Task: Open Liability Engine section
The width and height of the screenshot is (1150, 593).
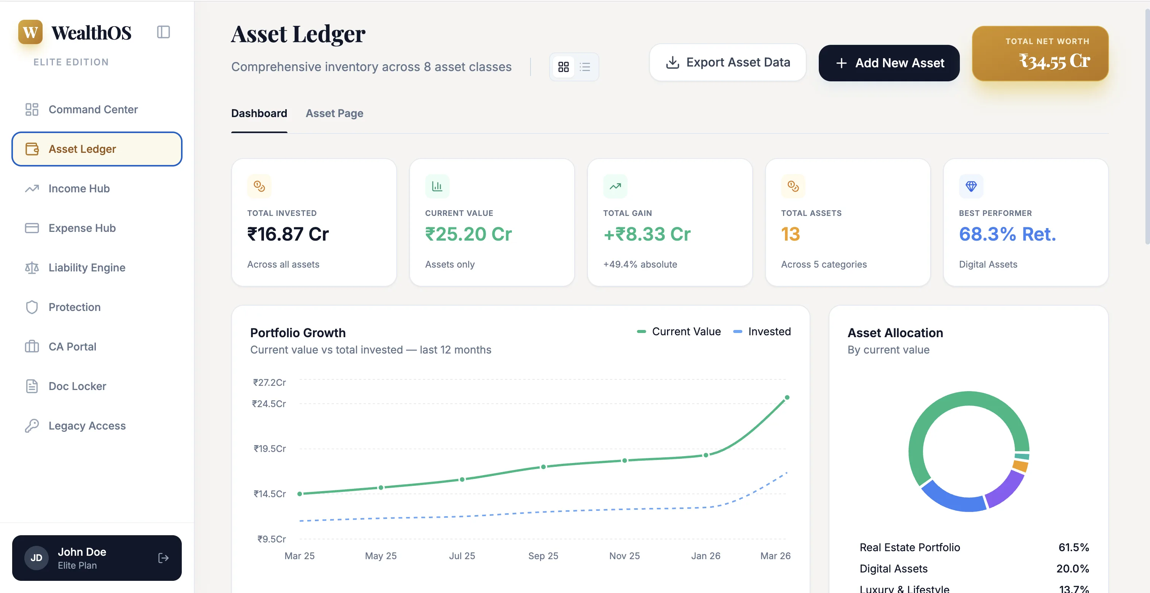Action: click(x=97, y=268)
